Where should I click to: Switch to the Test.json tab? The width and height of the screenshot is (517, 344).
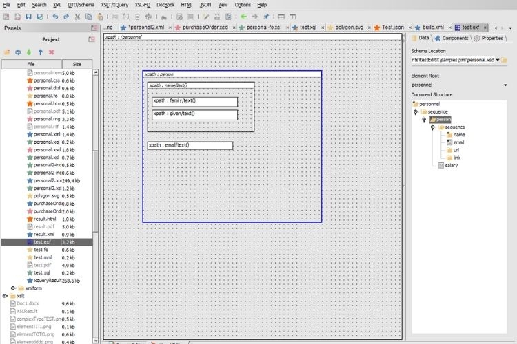tap(392, 28)
